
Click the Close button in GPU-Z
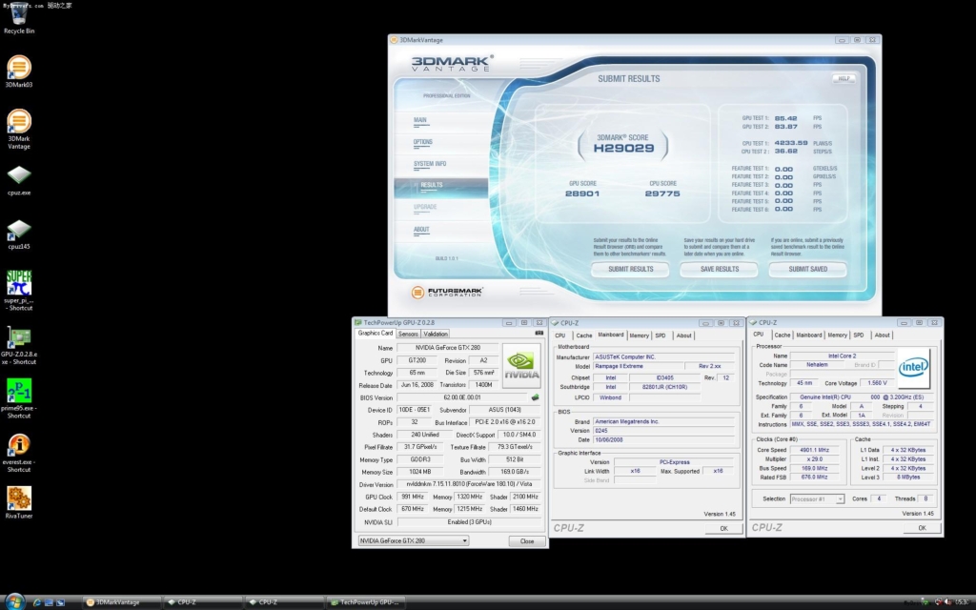526,541
